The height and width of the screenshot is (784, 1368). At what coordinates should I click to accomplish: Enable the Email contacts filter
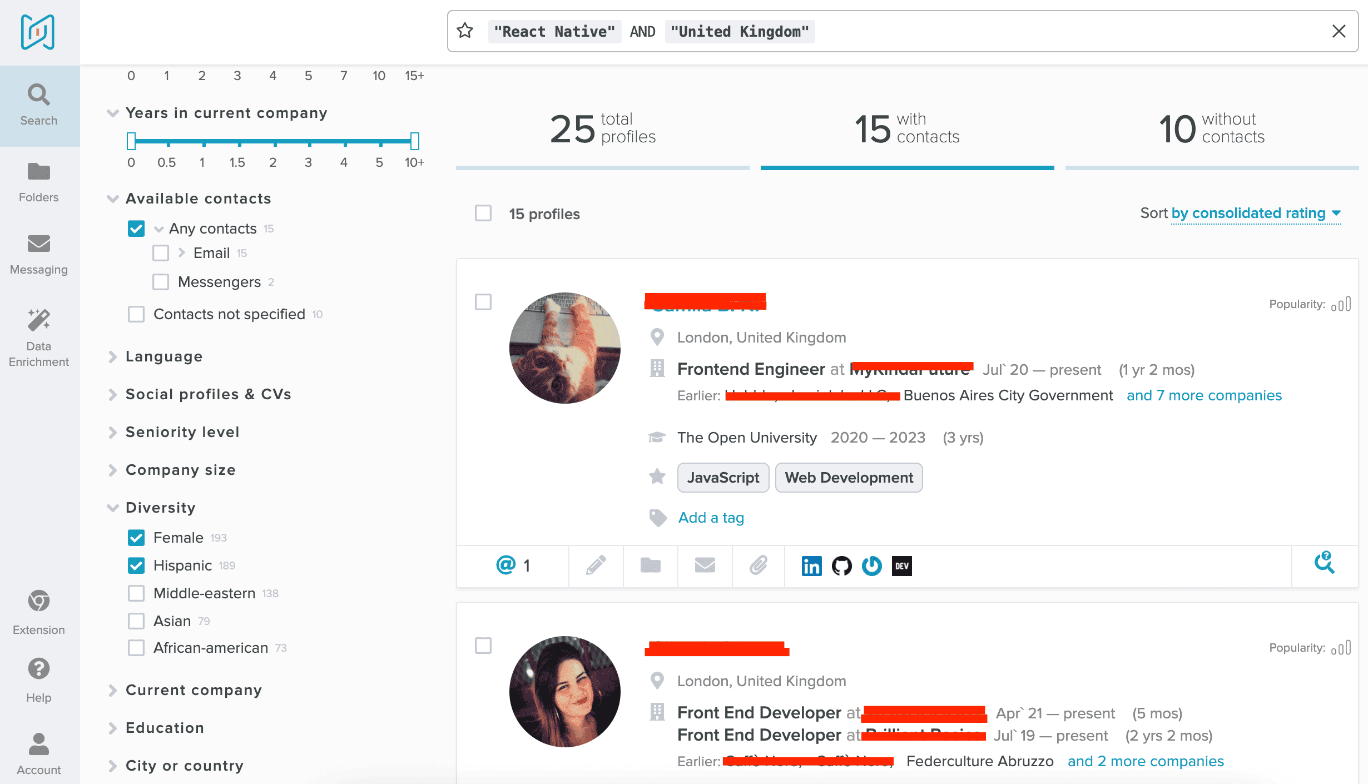161,253
